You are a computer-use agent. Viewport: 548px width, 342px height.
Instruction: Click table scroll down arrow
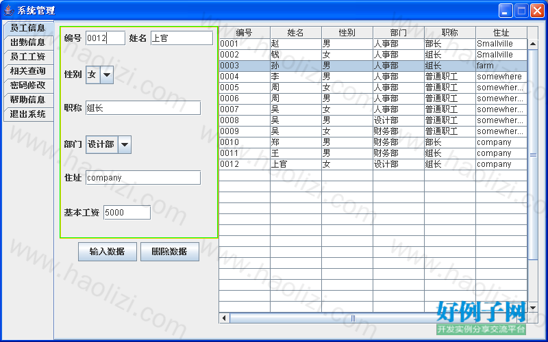[533, 308]
